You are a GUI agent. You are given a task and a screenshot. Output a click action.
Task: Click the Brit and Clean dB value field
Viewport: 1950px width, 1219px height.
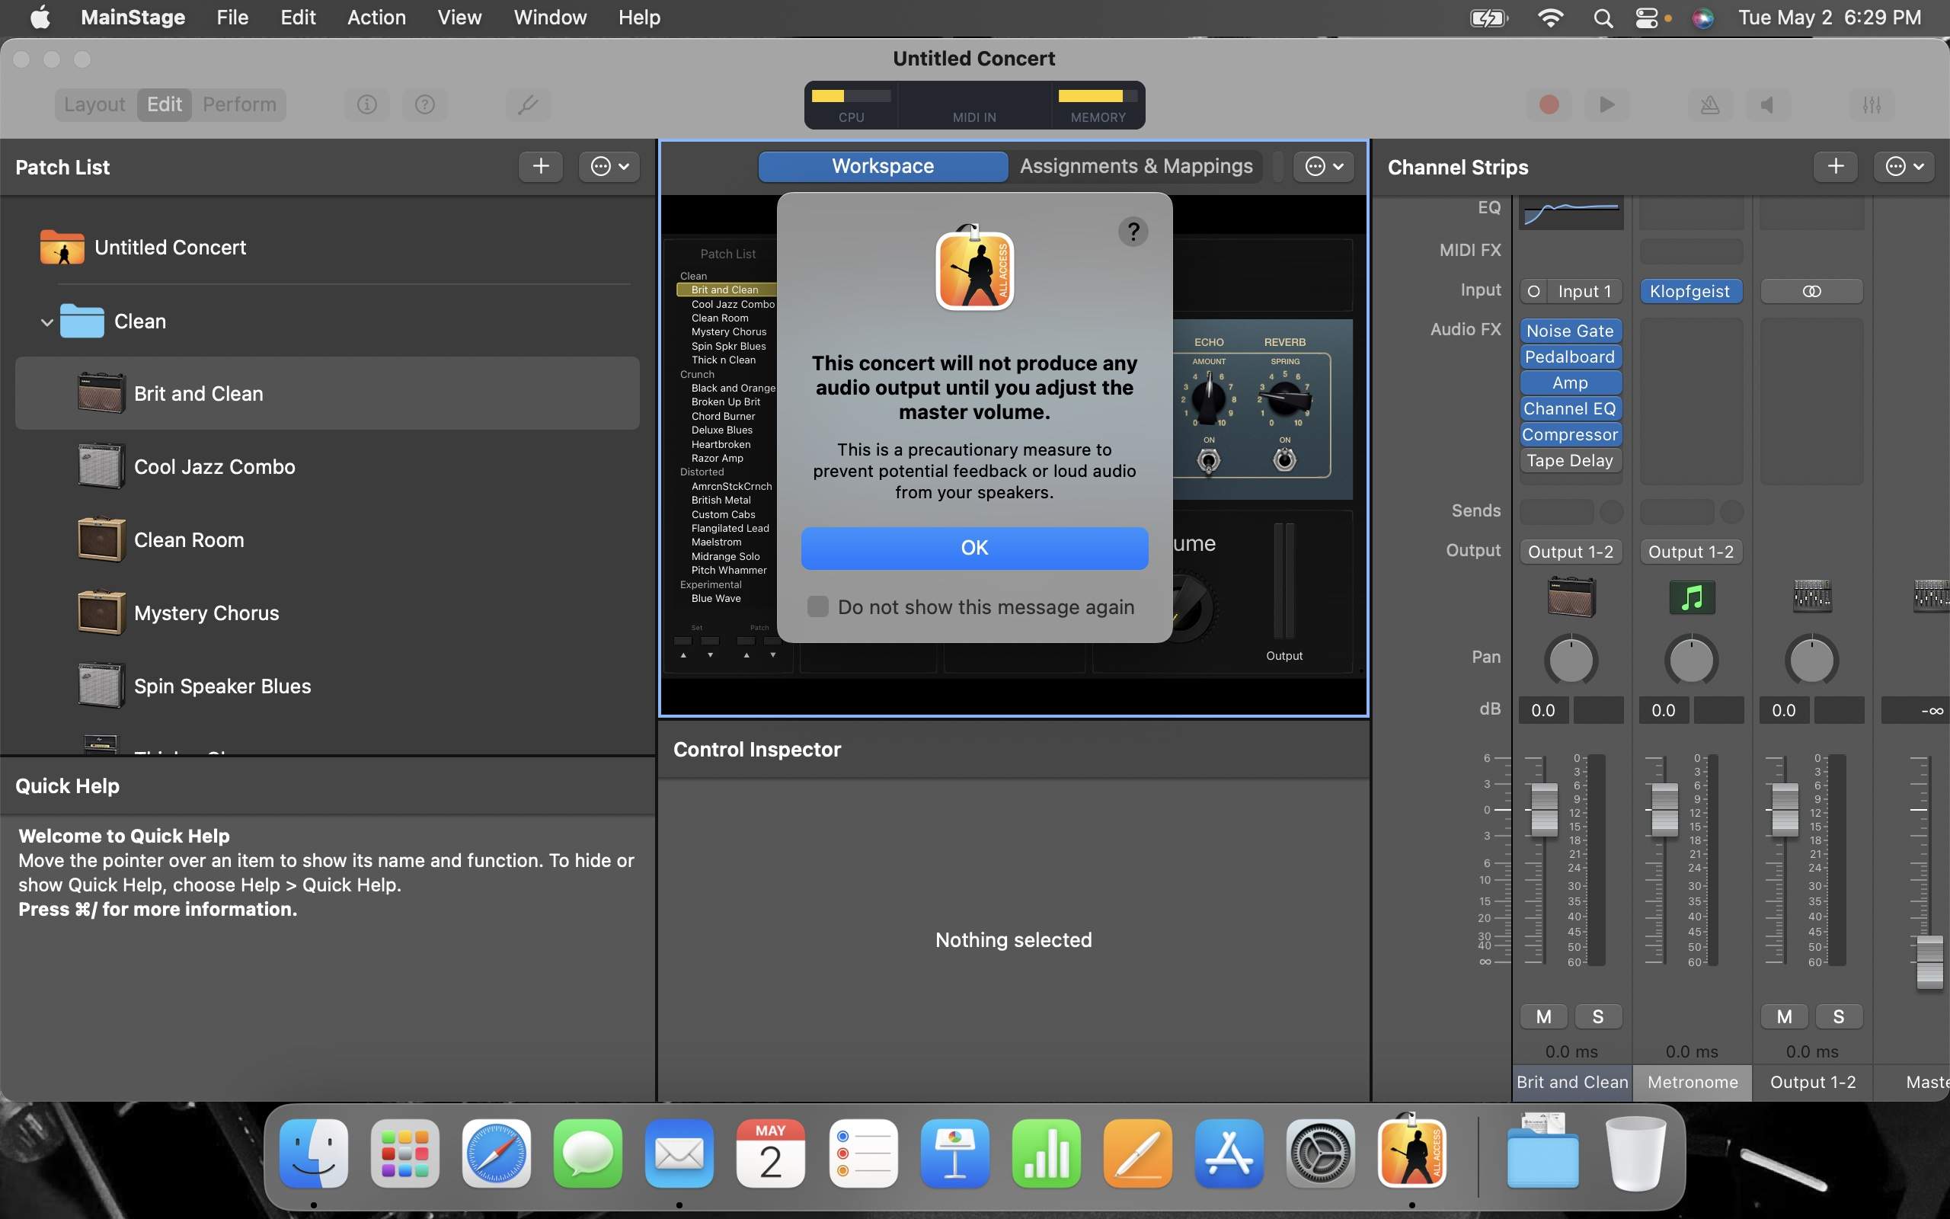(x=1544, y=710)
